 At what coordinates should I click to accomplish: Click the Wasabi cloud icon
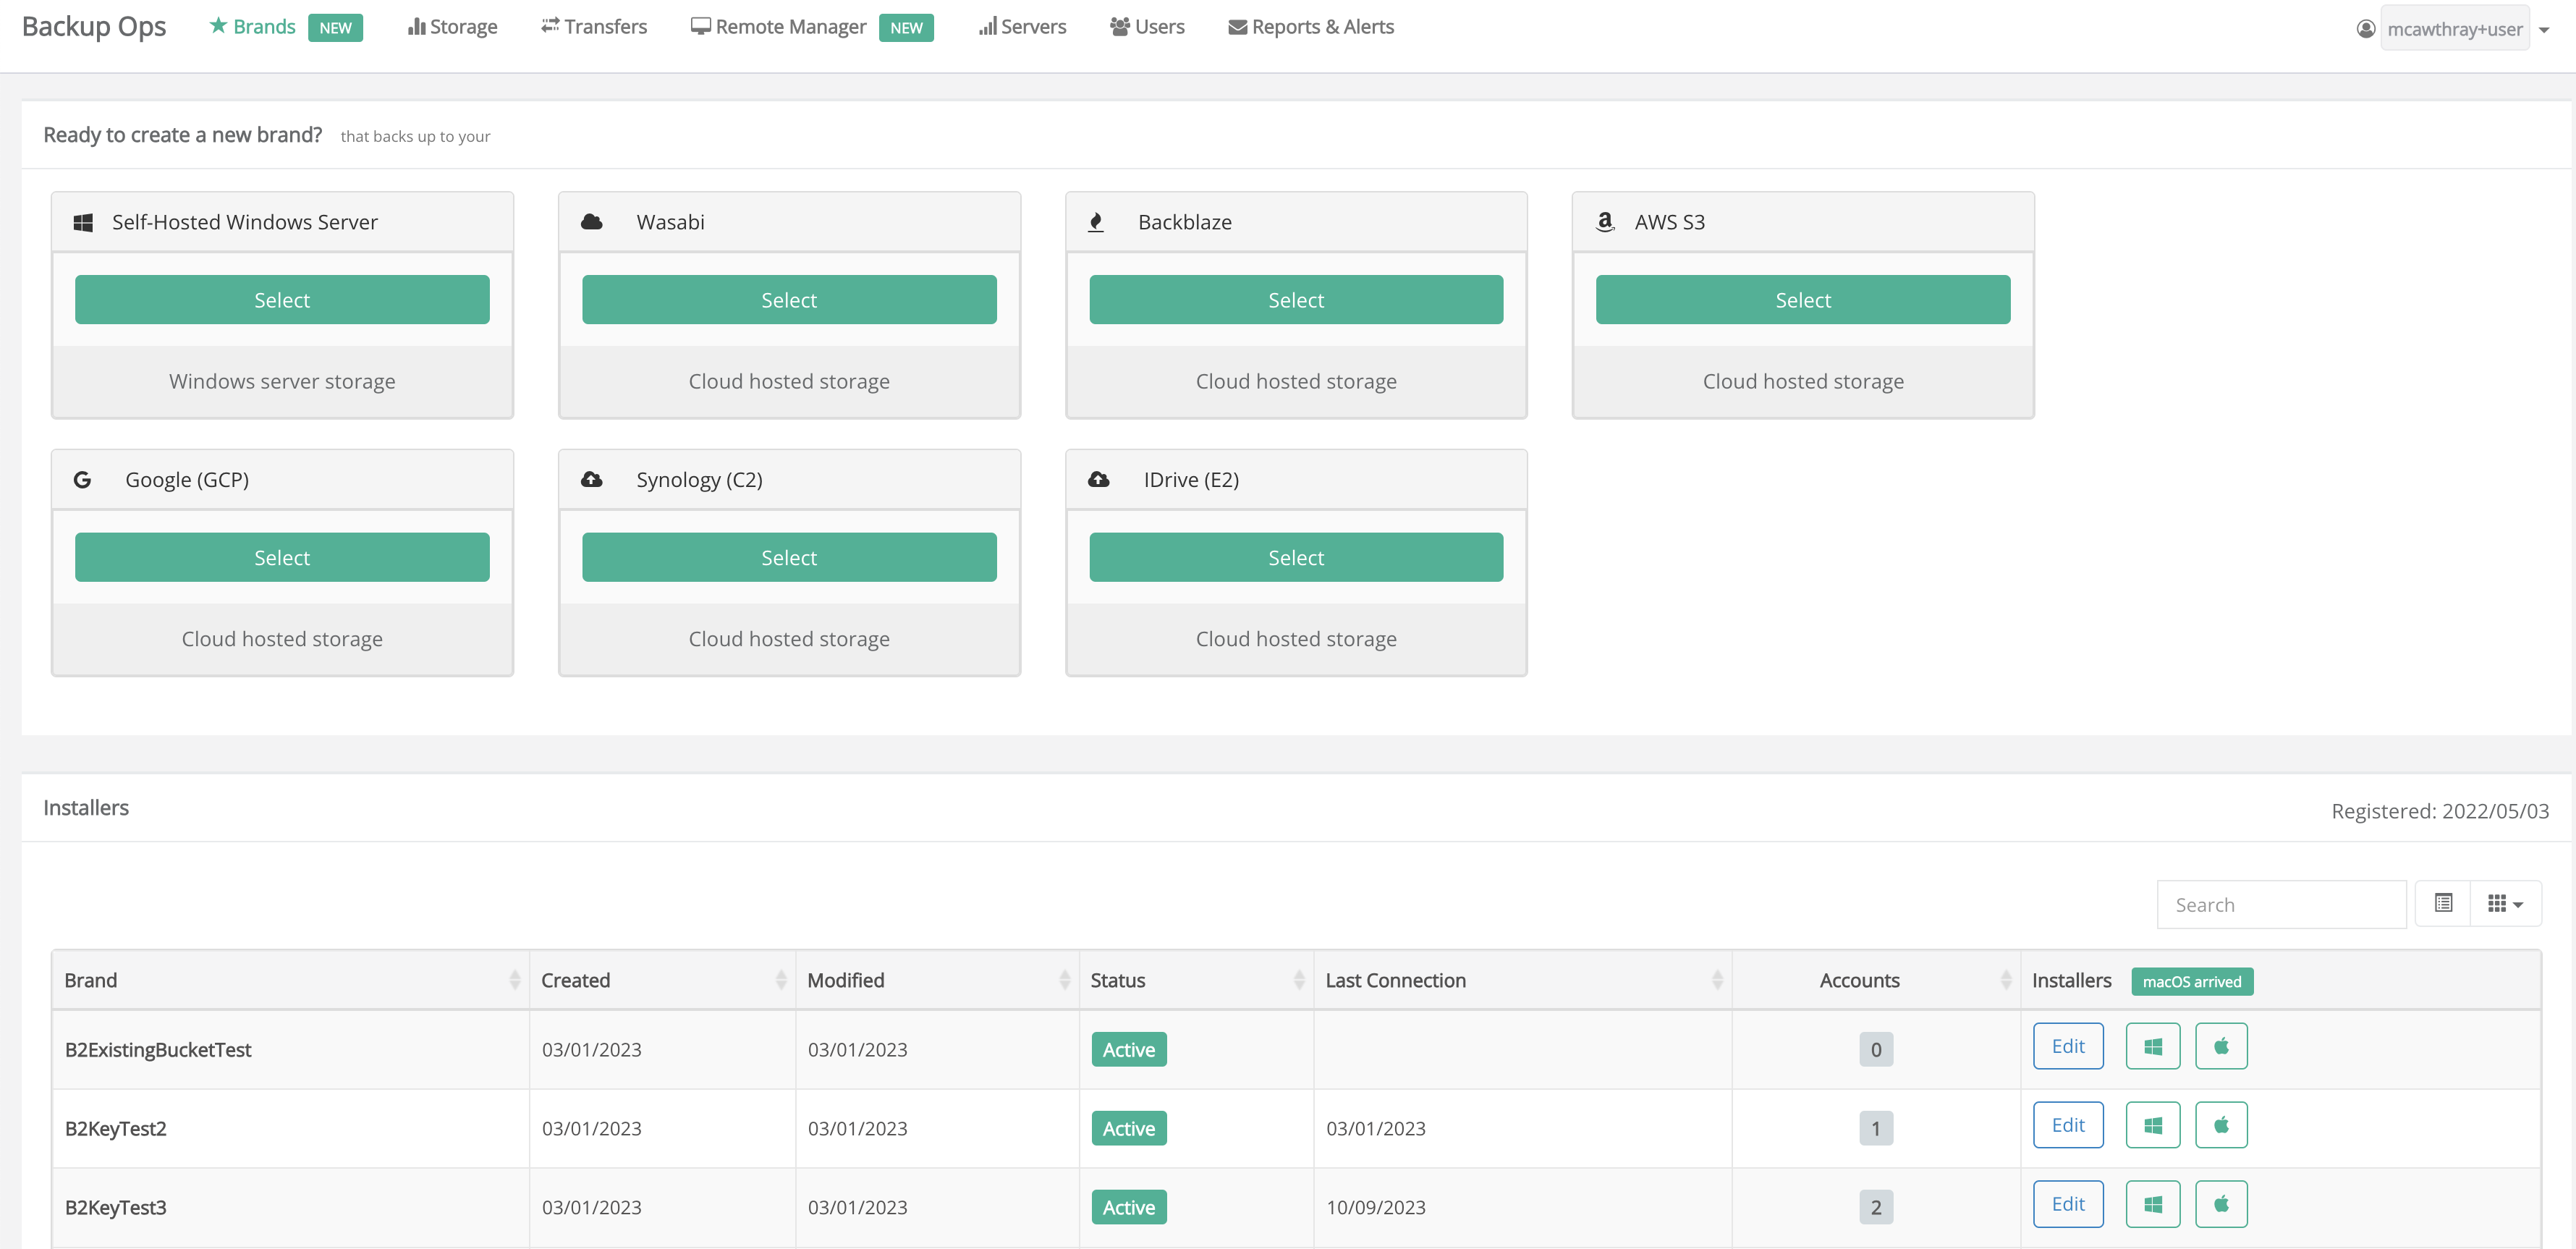click(x=592, y=222)
